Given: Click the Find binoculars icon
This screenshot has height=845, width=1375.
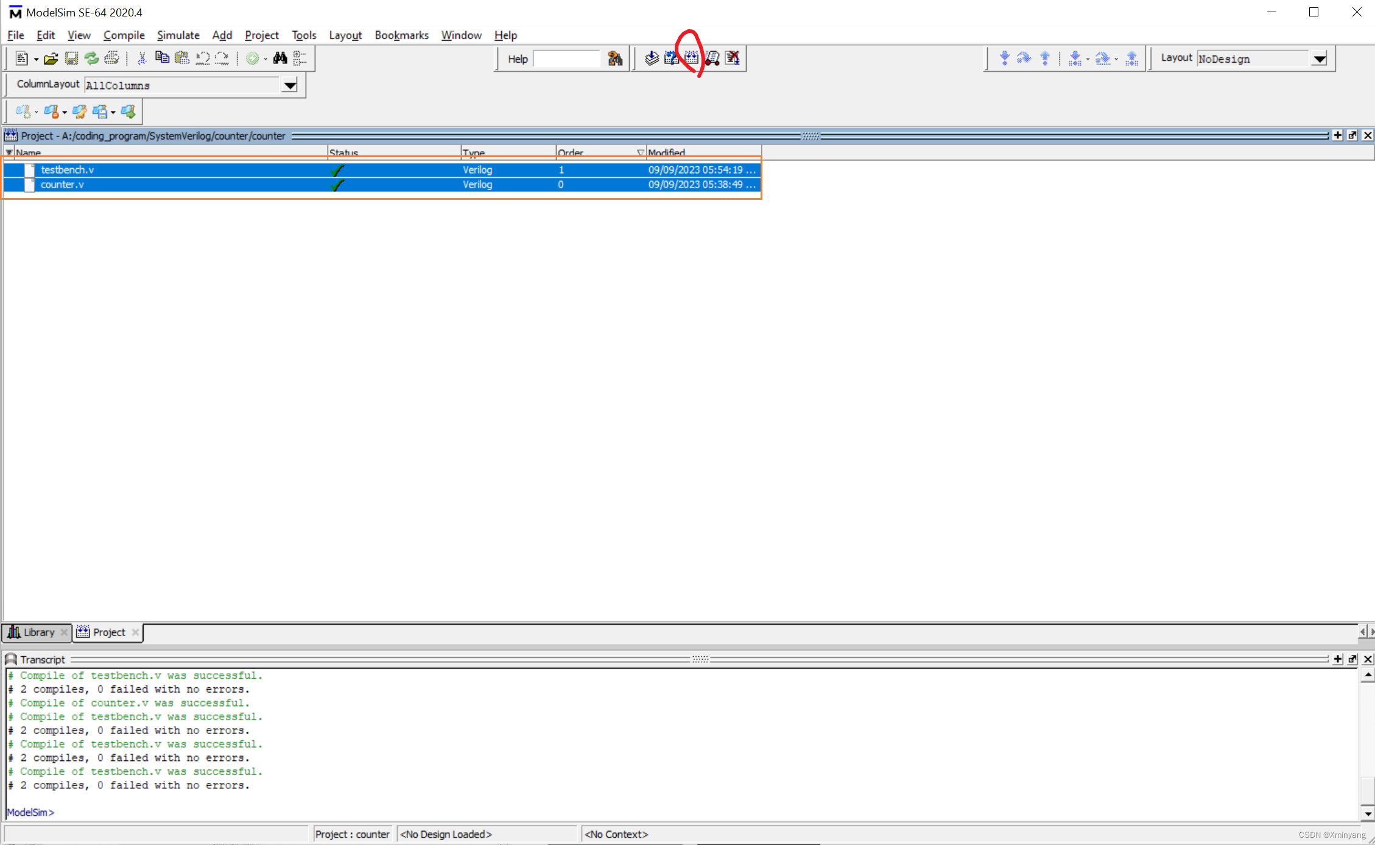Looking at the screenshot, I should point(280,58).
